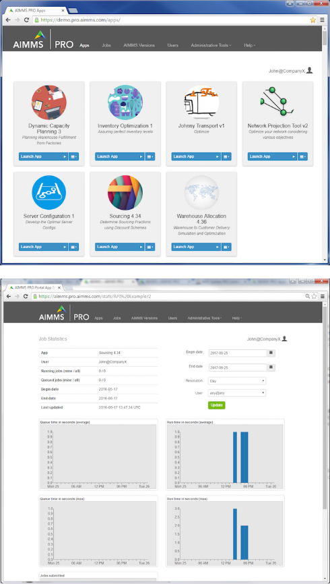Reload the stats page in lower window
330x584 pixels.
26,296
